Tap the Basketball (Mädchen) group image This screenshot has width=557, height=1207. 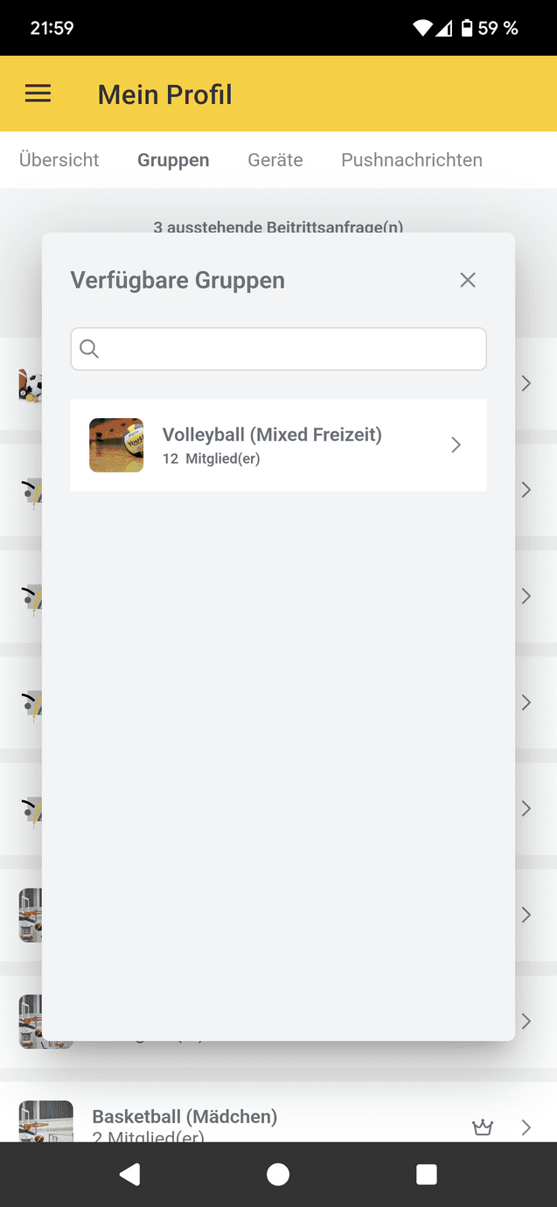click(46, 1121)
